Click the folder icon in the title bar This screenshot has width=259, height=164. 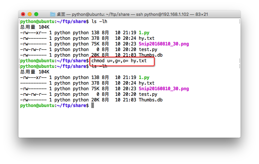tap(52, 14)
